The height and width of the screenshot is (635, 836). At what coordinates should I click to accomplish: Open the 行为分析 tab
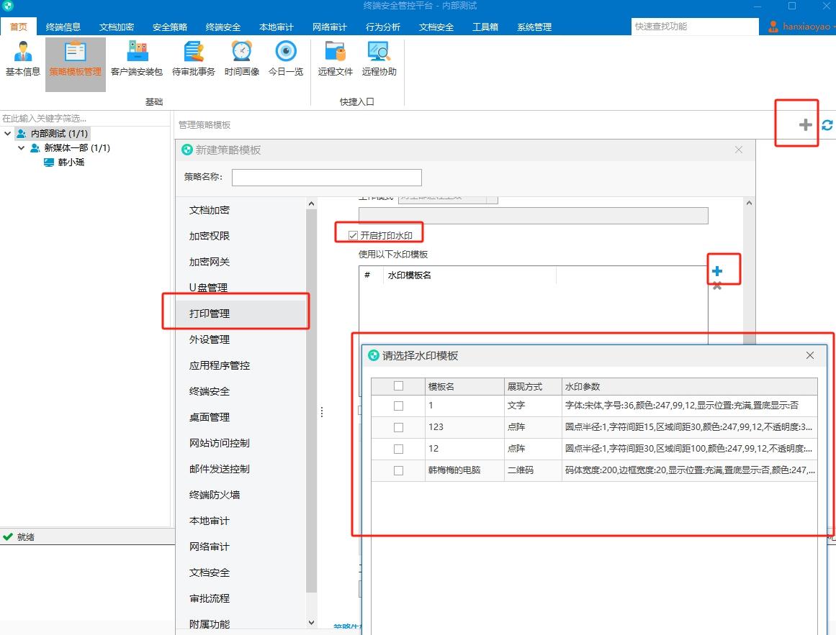383,27
